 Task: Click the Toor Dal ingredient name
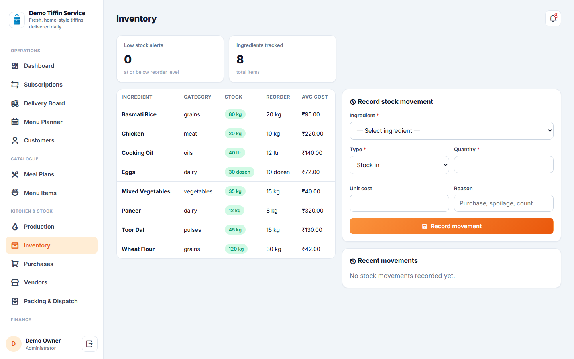[x=133, y=230]
